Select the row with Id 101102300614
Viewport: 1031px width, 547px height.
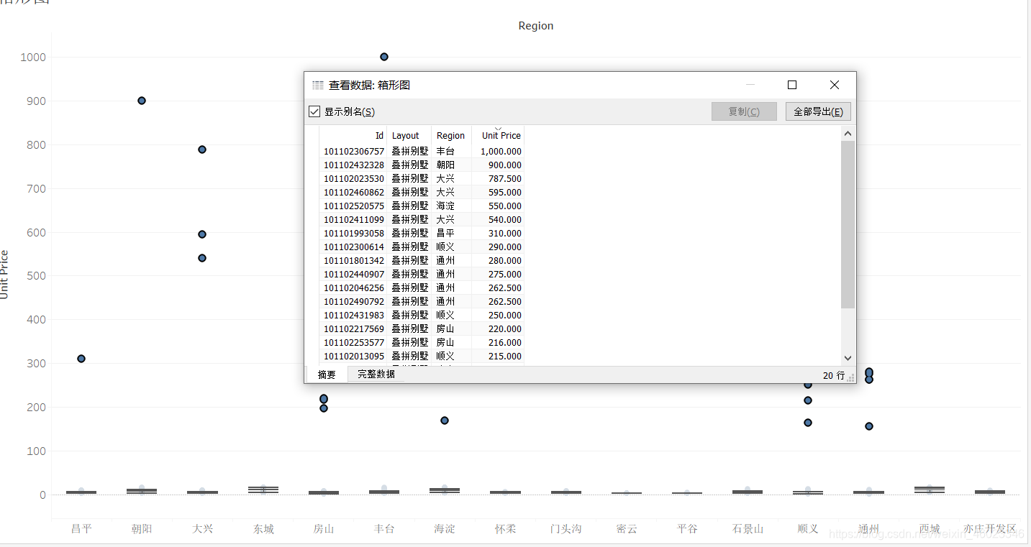click(x=422, y=247)
